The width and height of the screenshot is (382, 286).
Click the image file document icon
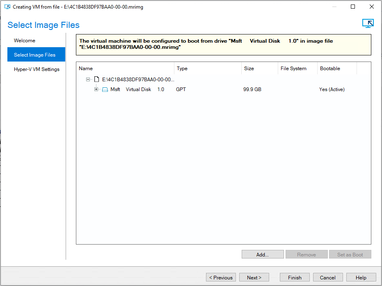[97, 79]
